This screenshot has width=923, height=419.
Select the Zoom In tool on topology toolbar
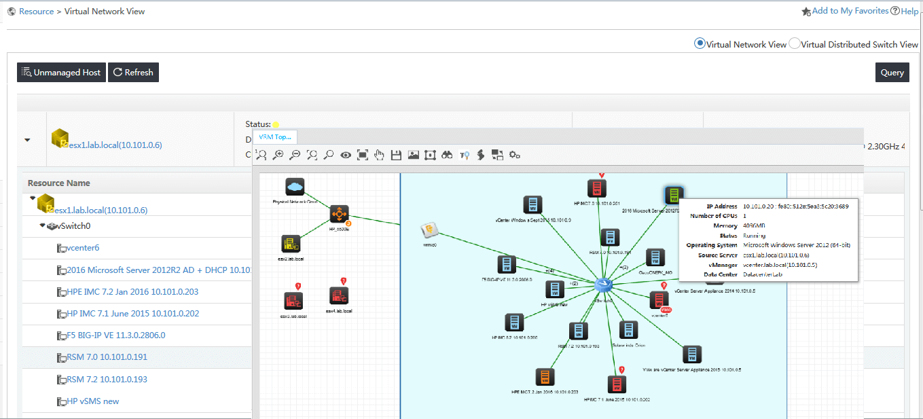(278, 155)
